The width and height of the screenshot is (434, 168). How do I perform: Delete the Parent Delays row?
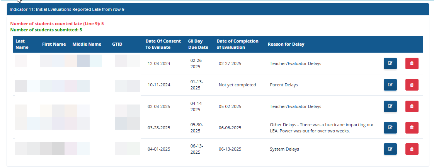click(412, 85)
